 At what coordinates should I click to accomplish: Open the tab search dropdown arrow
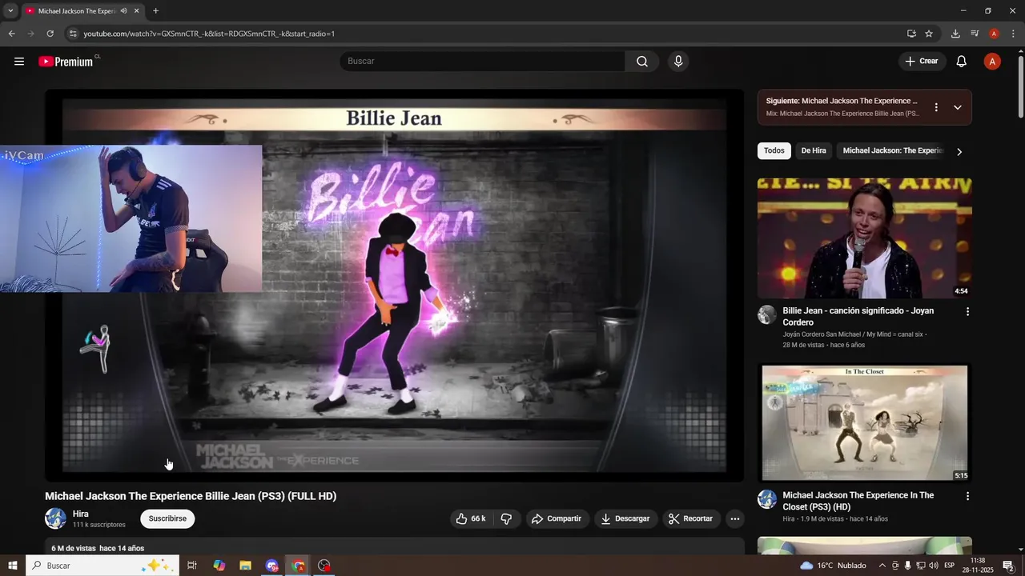pyautogui.click(x=10, y=11)
